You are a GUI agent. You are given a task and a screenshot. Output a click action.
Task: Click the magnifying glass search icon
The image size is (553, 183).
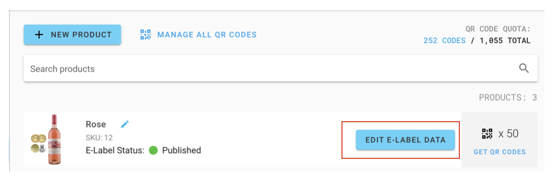point(524,68)
